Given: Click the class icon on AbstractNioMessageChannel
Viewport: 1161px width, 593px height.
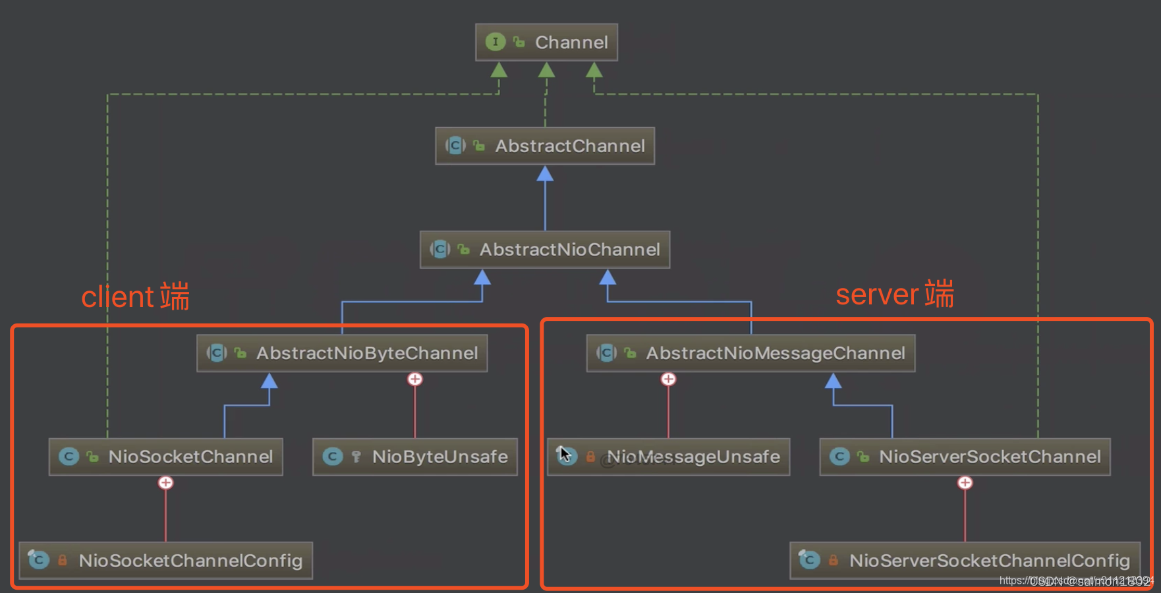Looking at the screenshot, I should tap(607, 353).
